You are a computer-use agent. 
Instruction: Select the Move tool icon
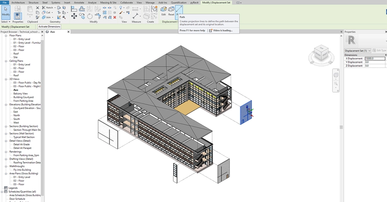click(x=74, y=16)
